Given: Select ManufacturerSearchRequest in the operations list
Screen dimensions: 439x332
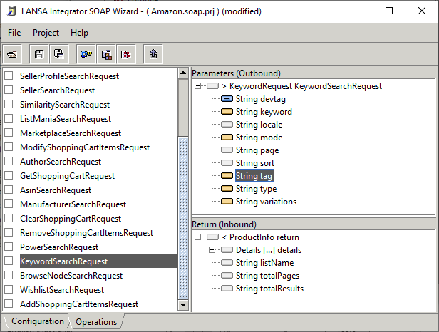Looking at the screenshot, I should point(73,204).
